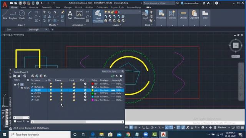
Task: Click the New Layer icon in the layer manager
Action: (x=32, y=76)
